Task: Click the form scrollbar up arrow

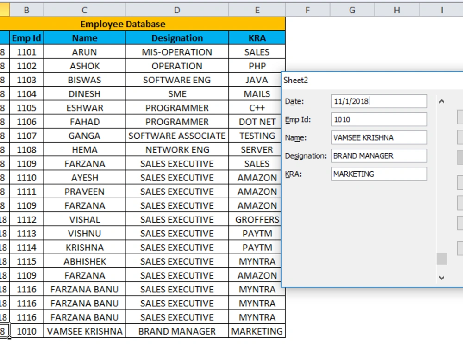Action: pos(442,101)
